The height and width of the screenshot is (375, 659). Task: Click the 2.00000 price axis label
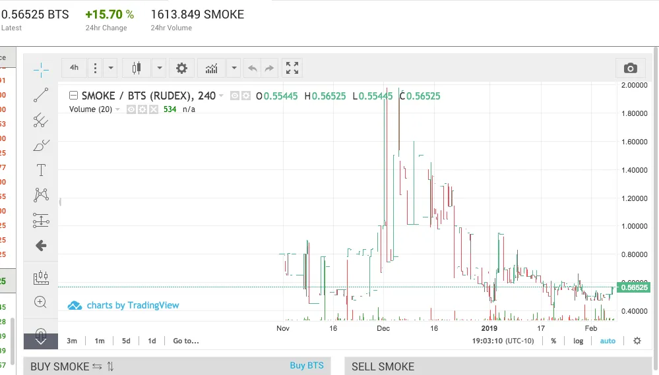(x=635, y=85)
